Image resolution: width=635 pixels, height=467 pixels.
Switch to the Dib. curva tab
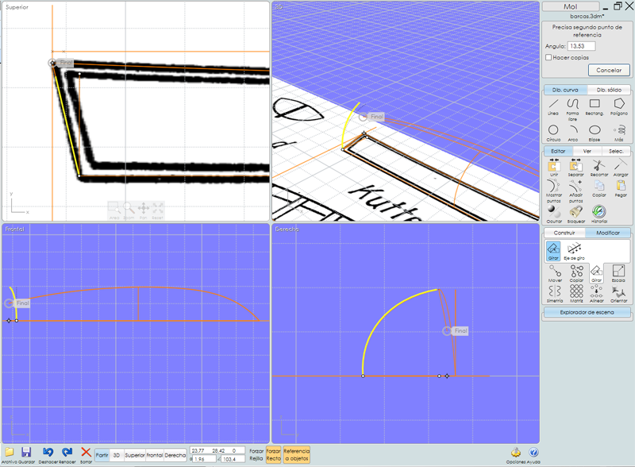tap(565, 90)
